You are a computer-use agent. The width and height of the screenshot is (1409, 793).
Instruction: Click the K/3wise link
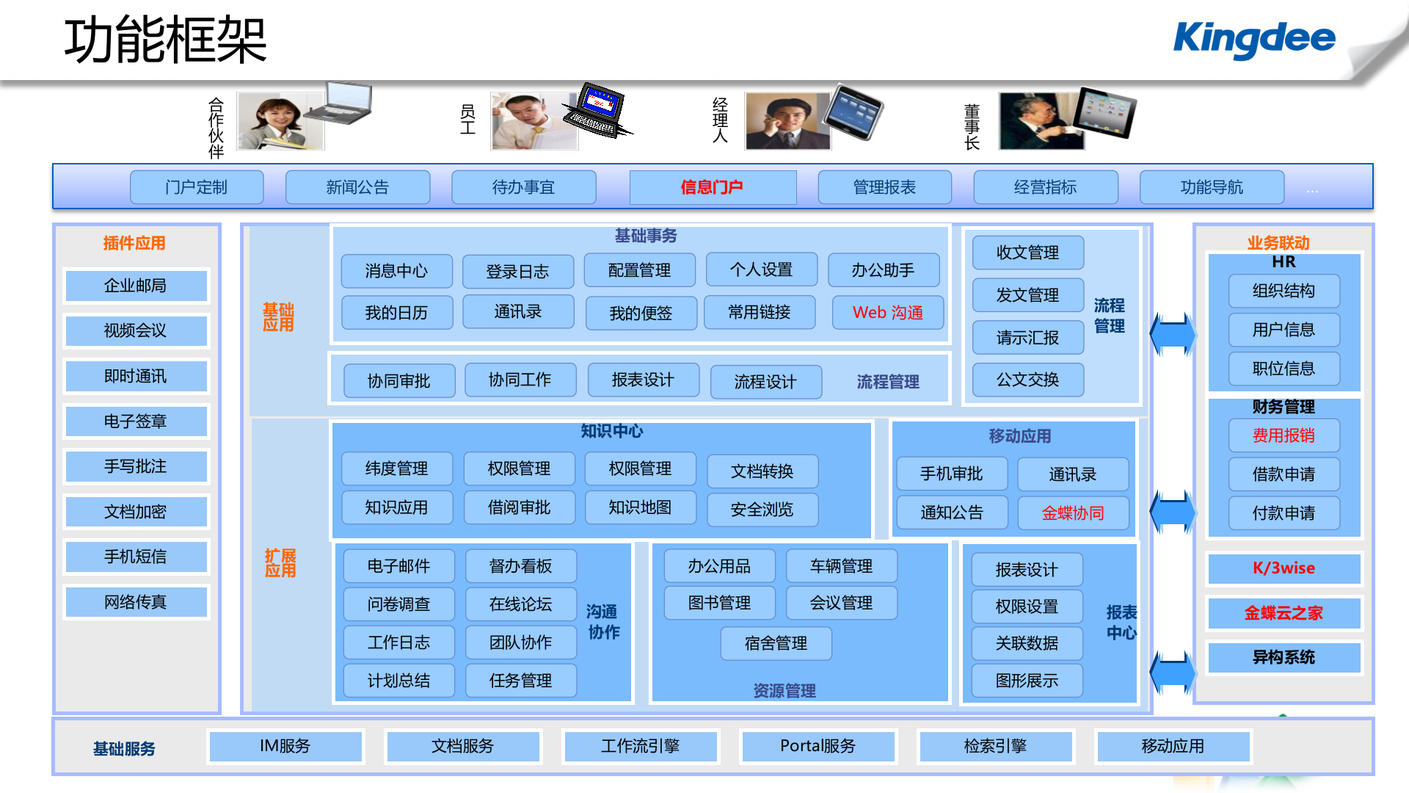click(x=1284, y=568)
